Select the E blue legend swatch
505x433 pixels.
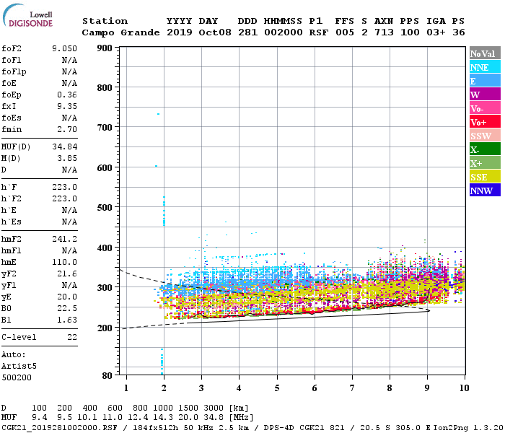[x=485, y=81]
